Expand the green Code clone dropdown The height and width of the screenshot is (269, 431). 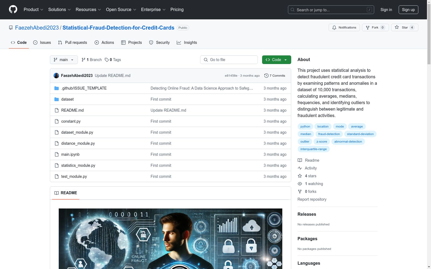pyautogui.click(x=277, y=60)
